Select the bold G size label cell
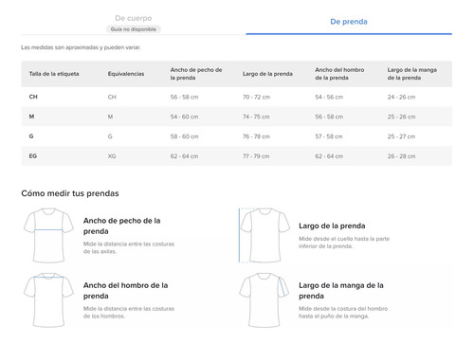 pyautogui.click(x=31, y=136)
